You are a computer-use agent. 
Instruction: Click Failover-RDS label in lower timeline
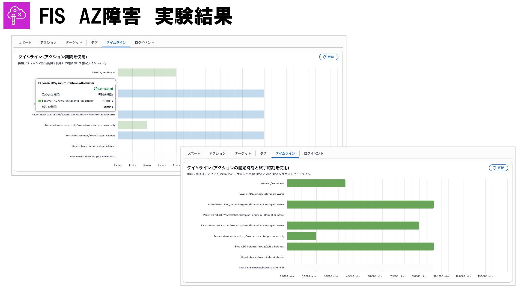click(x=261, y=194)
